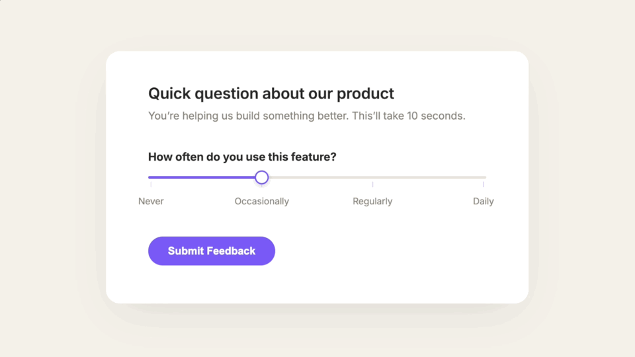Click the tick mark above Daily
The height and width of the screenshot is (357, 635).
tap(483, 184)
